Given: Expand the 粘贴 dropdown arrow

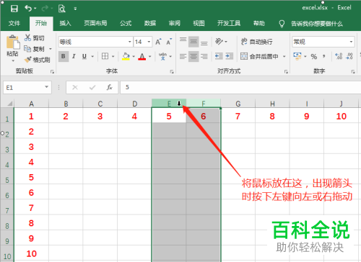Looking at the screenshot, I should coord(13,60).
